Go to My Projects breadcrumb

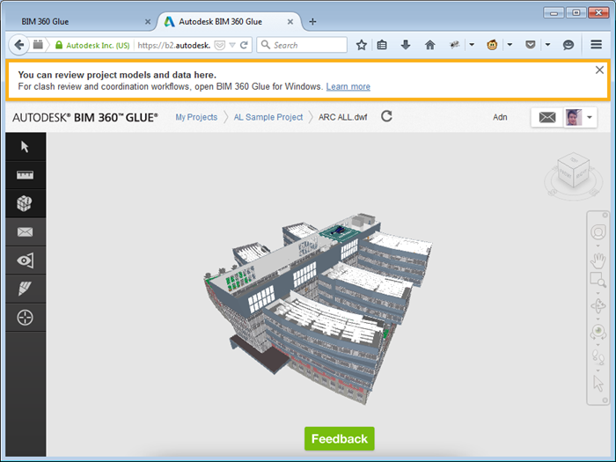pos(196,117)
